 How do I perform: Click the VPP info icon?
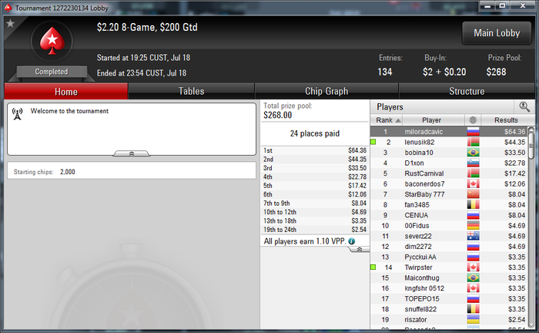point(351,241)
